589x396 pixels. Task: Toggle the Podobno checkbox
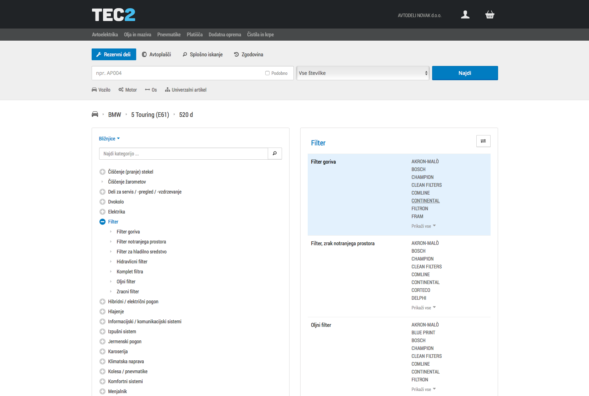(267, 73)
